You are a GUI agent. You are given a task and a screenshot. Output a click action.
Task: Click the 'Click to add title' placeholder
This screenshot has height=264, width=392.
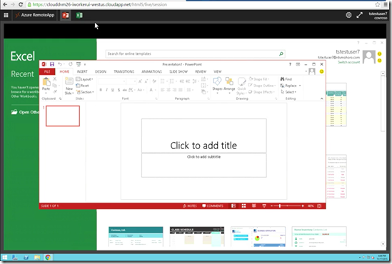pyautogui.click(x=203, y=136)
